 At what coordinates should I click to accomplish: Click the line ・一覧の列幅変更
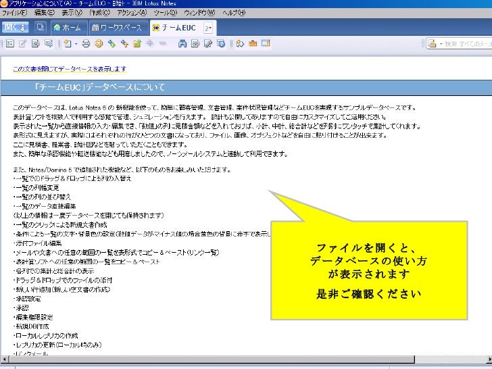[36, 188]
